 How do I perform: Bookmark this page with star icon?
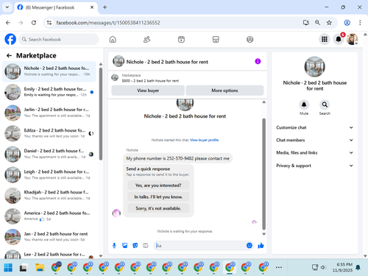tap(329, 23)
